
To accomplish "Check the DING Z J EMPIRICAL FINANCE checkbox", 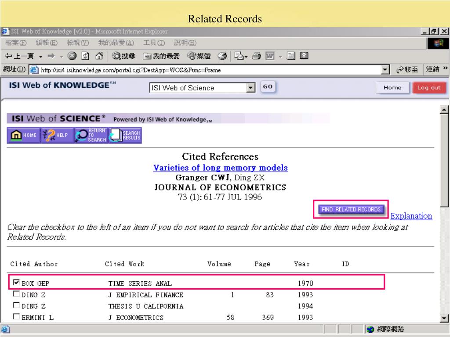I will (x=16, y=294).
